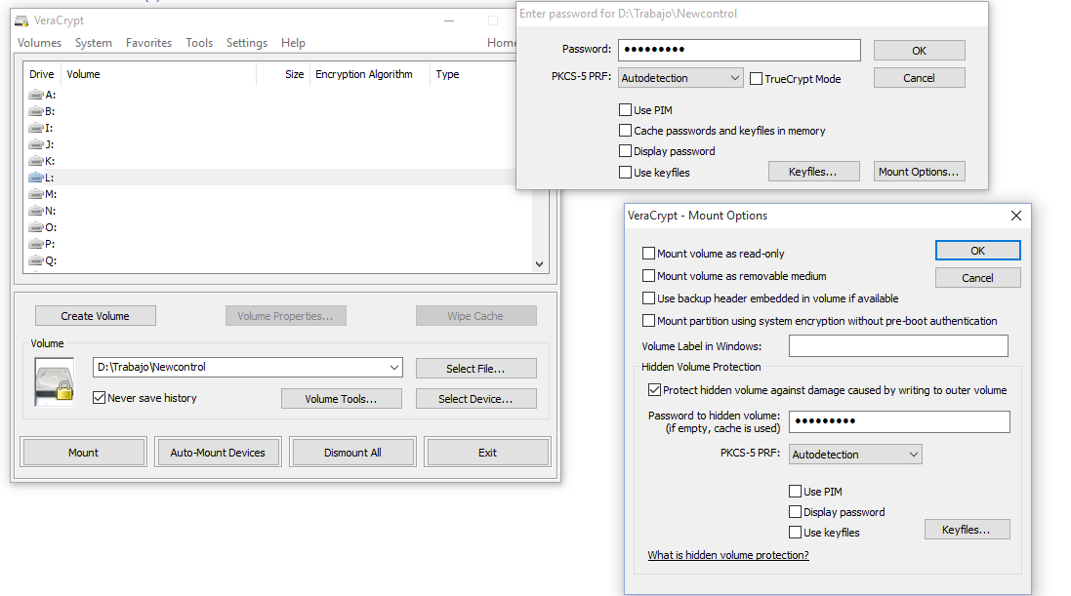Open the System menu
Viewport: 1071px width, 596px height.
[94, 42]
